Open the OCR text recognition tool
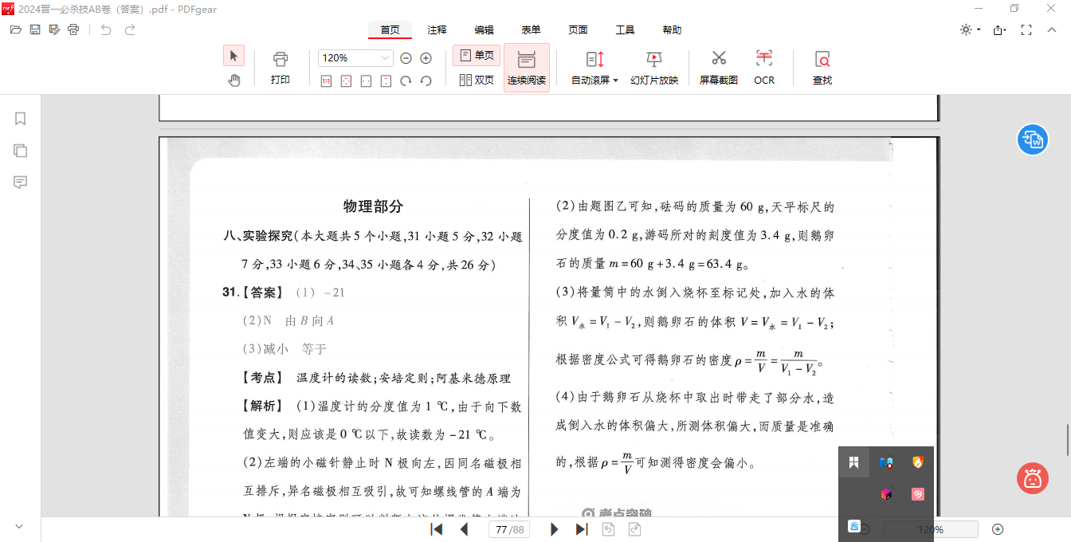Image resolution: width=1071 pixels, height=542 pixels. 764,67
